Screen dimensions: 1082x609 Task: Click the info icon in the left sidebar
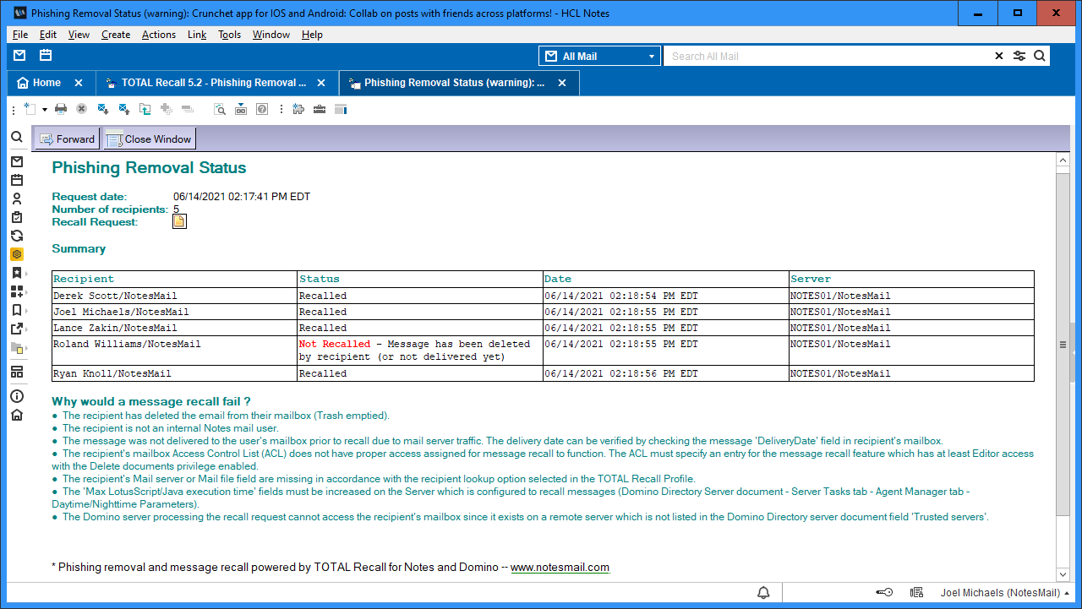(x=17, y=396)
